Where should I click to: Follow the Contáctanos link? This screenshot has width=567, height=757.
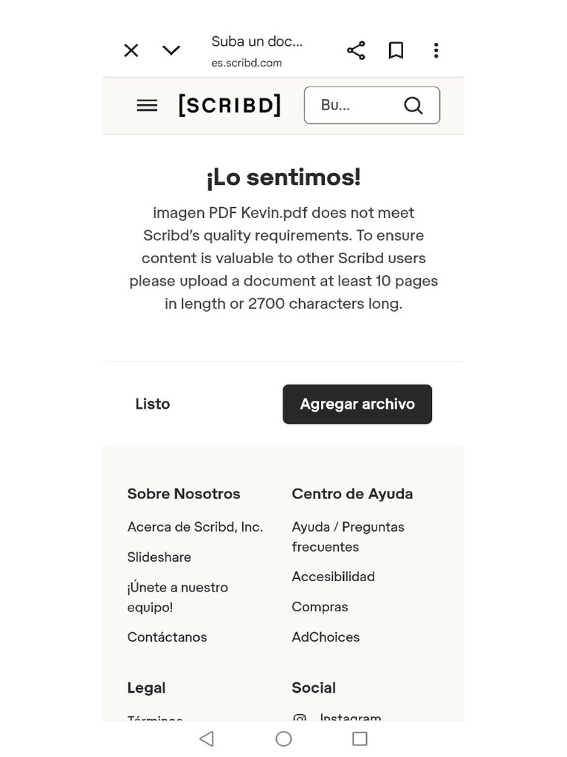(x=167, y=637)
